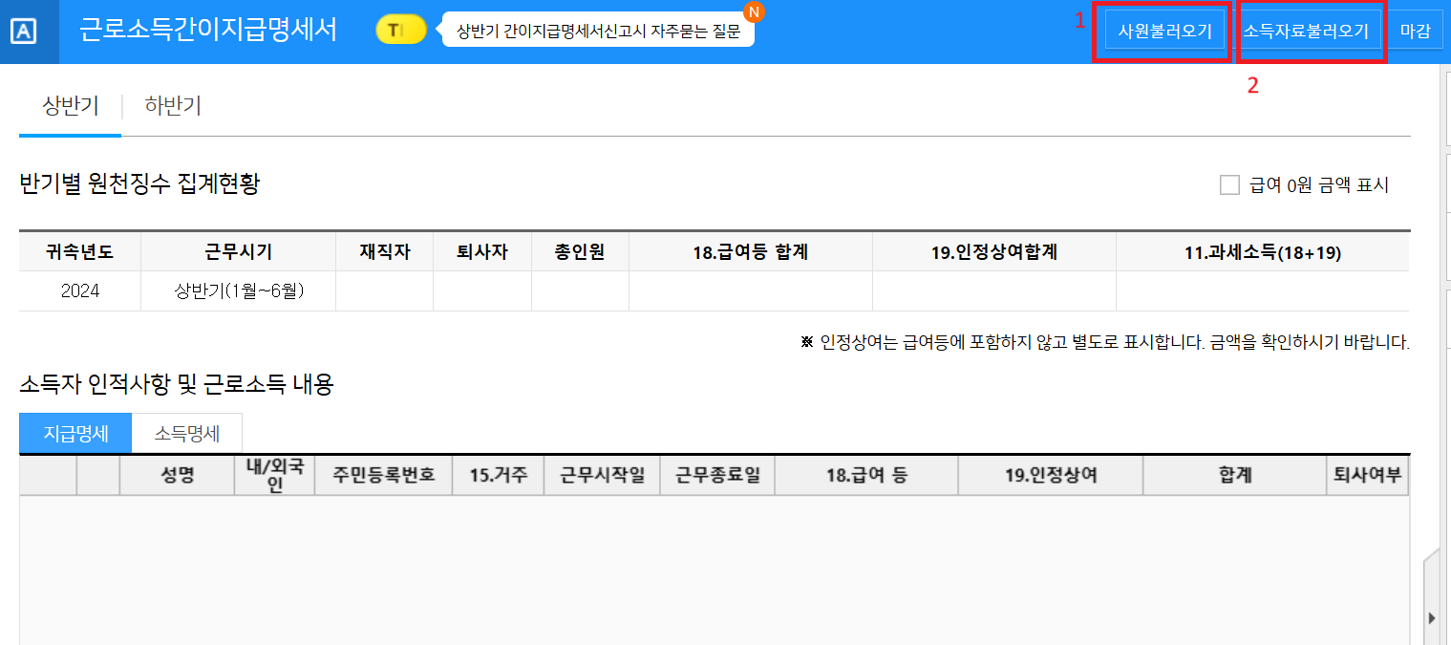Screen dimensions: 1451x645
Task: Click the 사원불러오기 button
Action: (x=1163, y=31)
